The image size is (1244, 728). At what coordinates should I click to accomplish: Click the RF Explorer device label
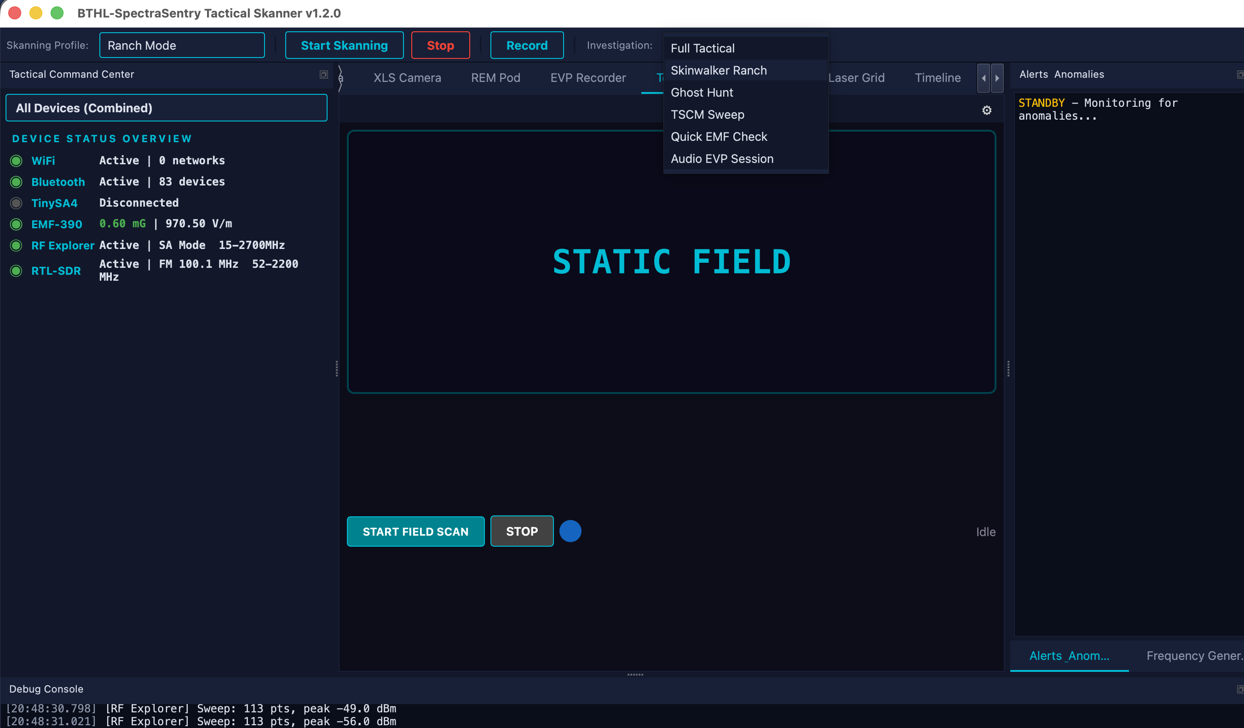(x=63, y=245)
